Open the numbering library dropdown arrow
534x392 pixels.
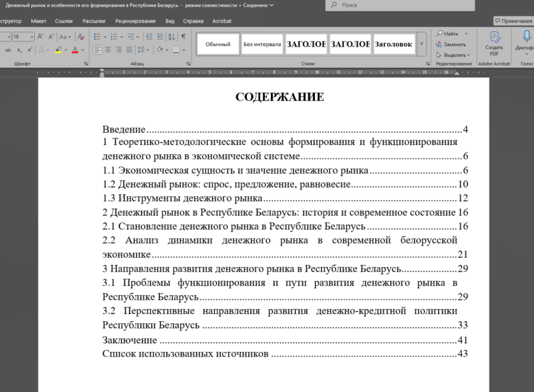pyautogui.click(x=121, y=37)
